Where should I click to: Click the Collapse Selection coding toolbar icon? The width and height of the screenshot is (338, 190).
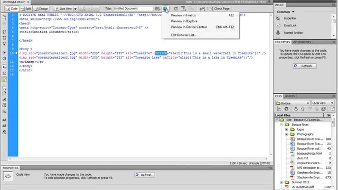click(4, 38)
